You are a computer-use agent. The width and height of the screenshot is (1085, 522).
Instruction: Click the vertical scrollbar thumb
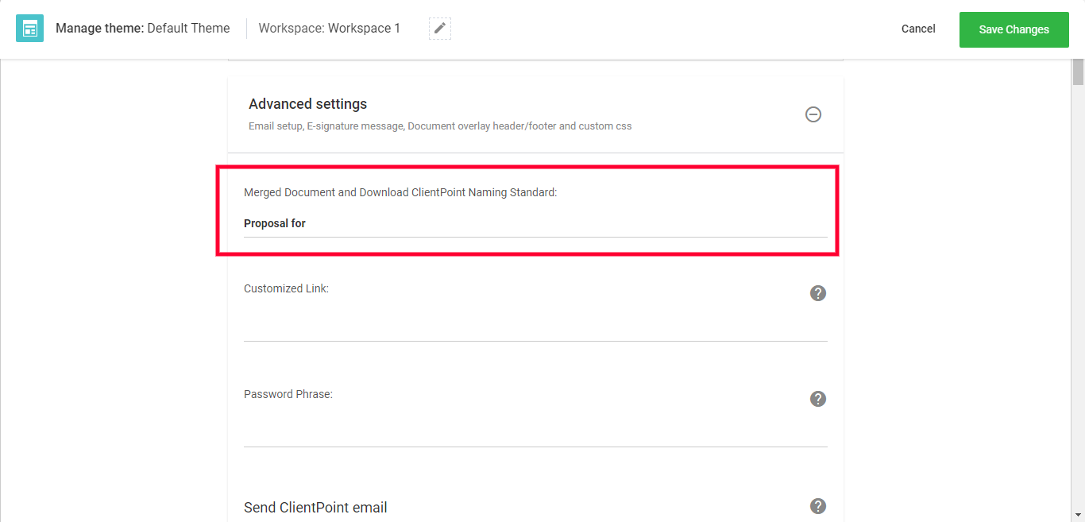1078,71
